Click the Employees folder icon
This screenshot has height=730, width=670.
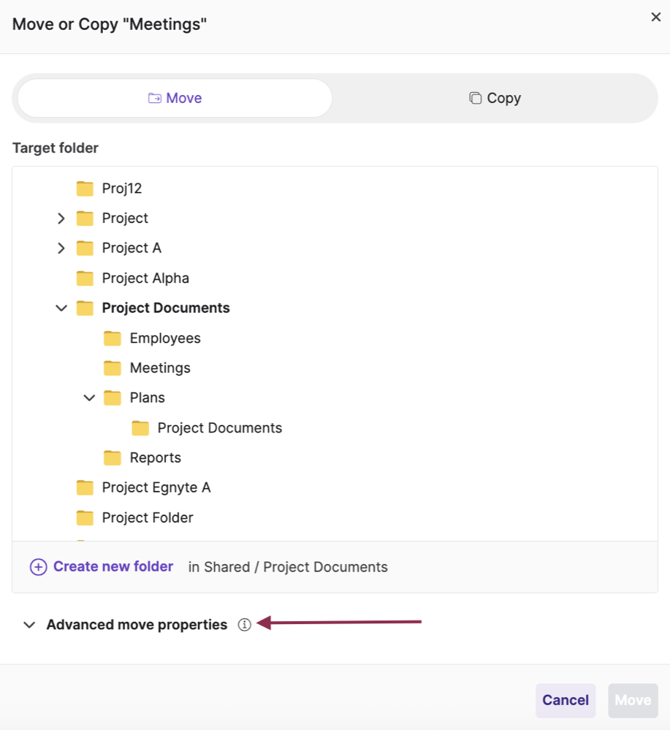point(113,338)
